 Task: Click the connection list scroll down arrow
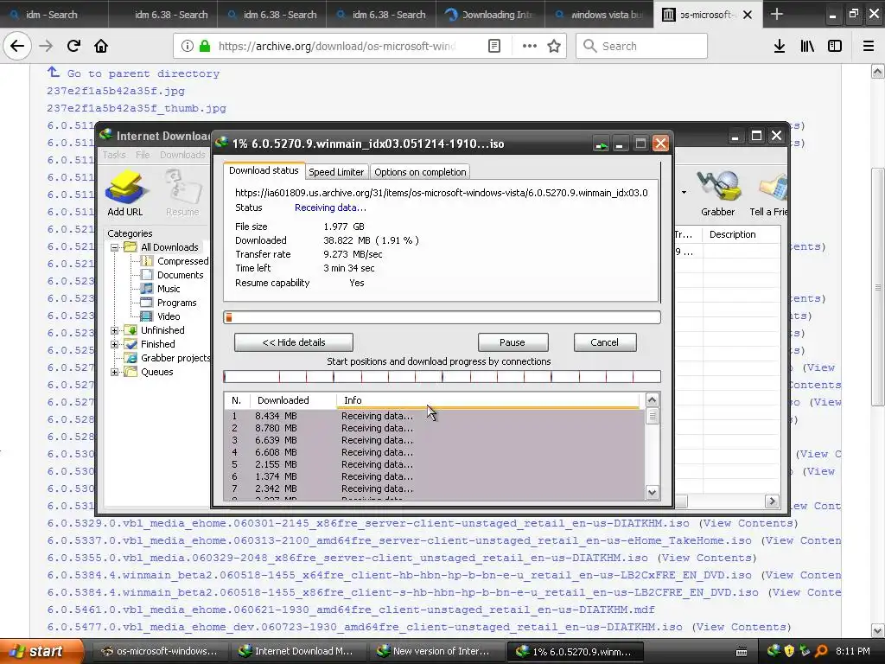(652, 492)
